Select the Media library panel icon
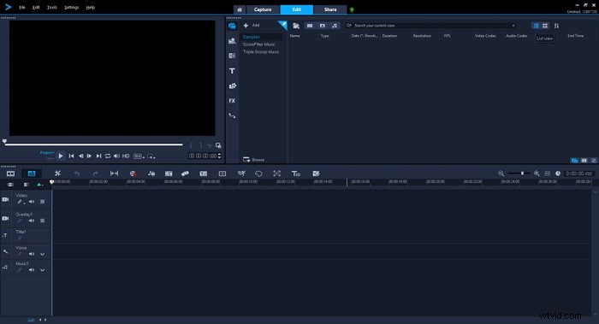This screenshot has height=324, width=599. coord(232,26)
